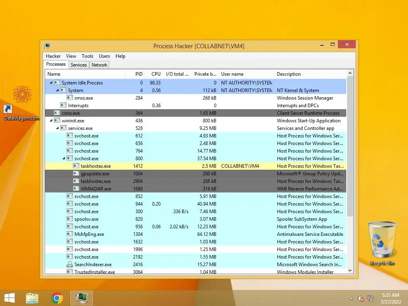Click the network tray icon

370,298
